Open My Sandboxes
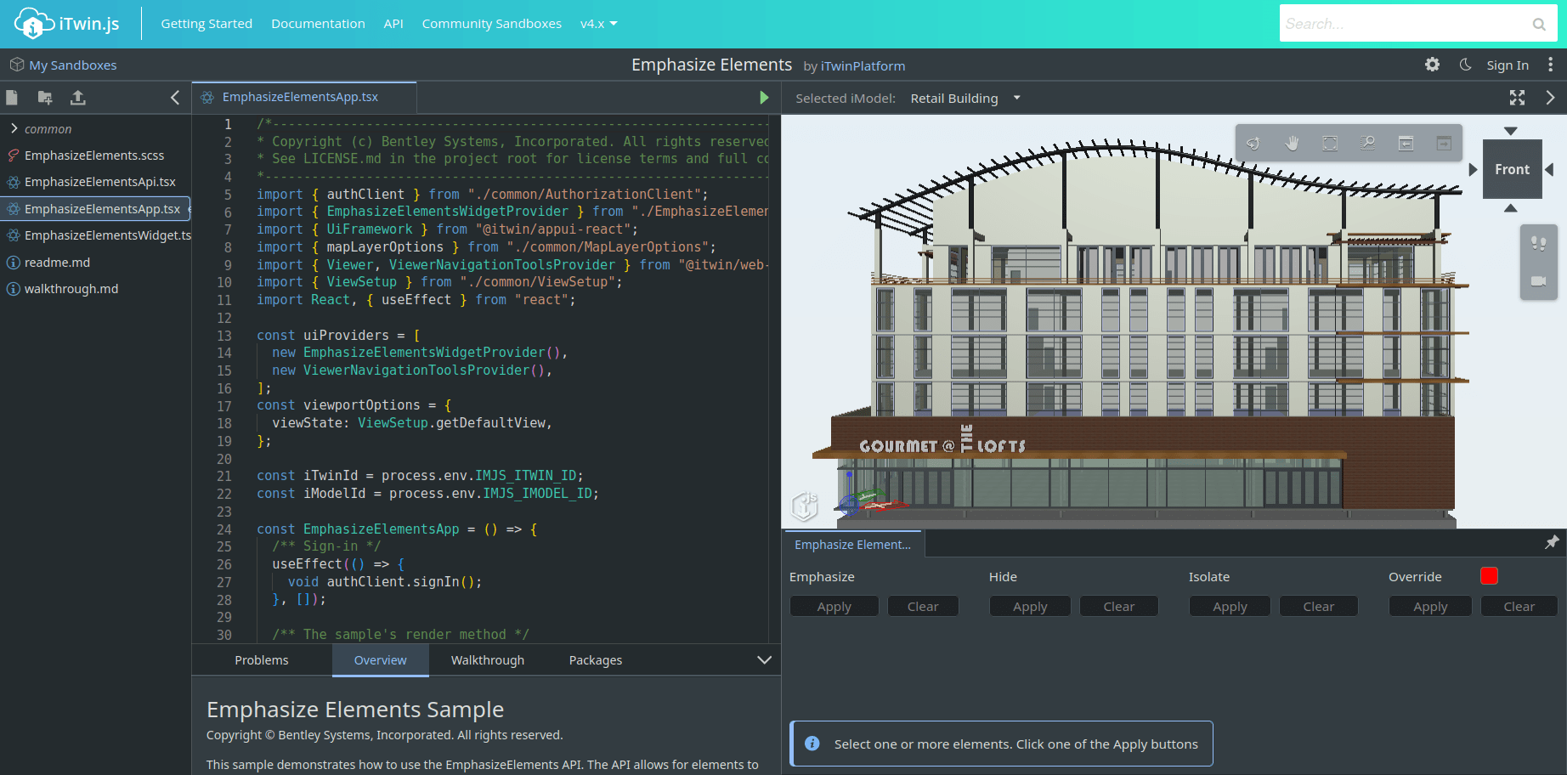1567x775 pixels. click(x=64, y=65)
